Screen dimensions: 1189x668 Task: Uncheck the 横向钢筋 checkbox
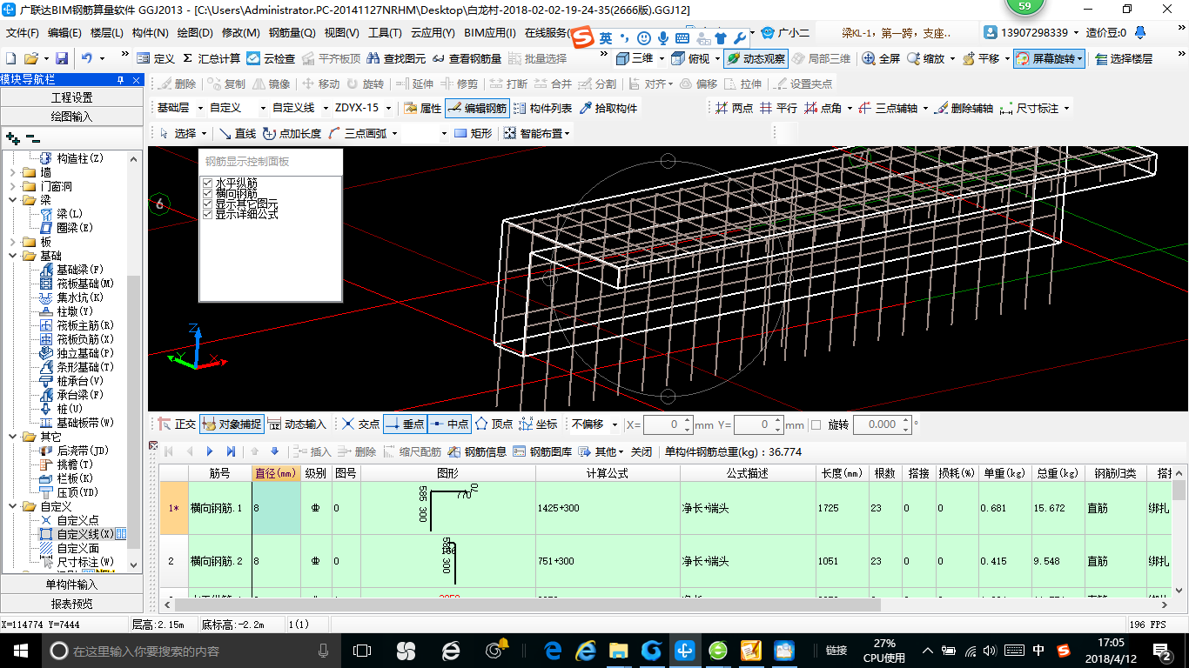coord(207,193)
